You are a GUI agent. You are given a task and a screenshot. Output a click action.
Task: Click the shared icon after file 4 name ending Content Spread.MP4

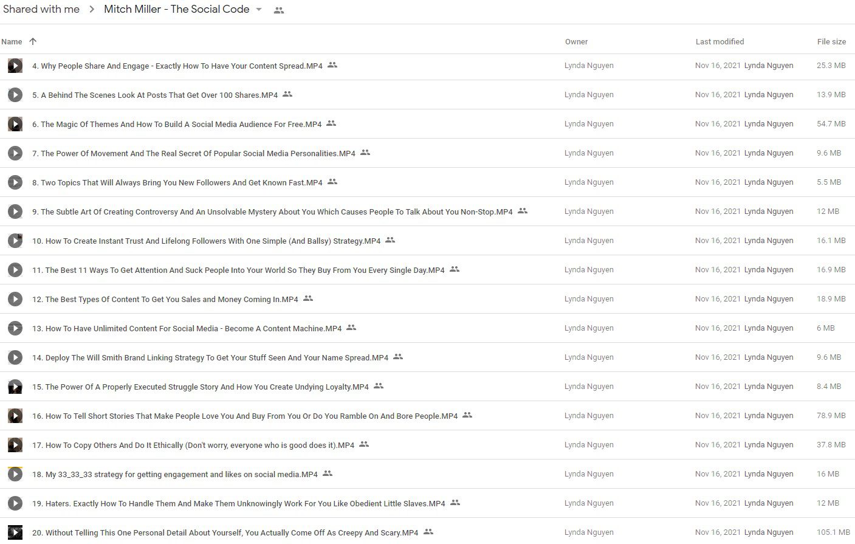[332, 65]
